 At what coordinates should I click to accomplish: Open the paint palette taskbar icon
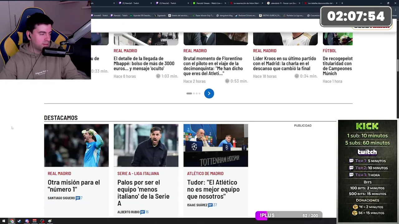50,221
